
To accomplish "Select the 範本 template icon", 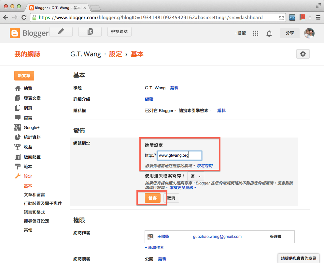I will 17,167.
